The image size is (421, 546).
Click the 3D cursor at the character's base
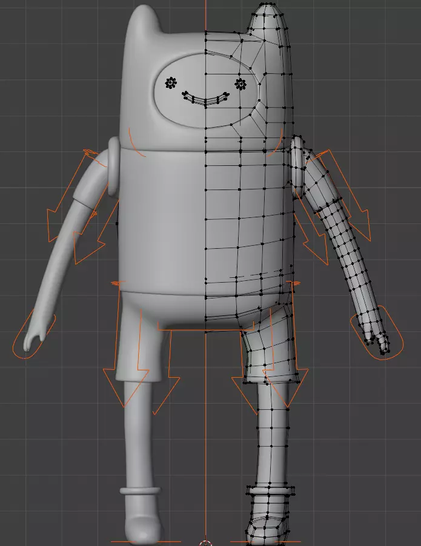[x=205, y=543]
